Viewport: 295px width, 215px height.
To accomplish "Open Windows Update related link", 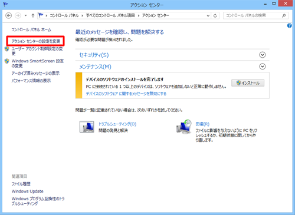I will point(28,191).
